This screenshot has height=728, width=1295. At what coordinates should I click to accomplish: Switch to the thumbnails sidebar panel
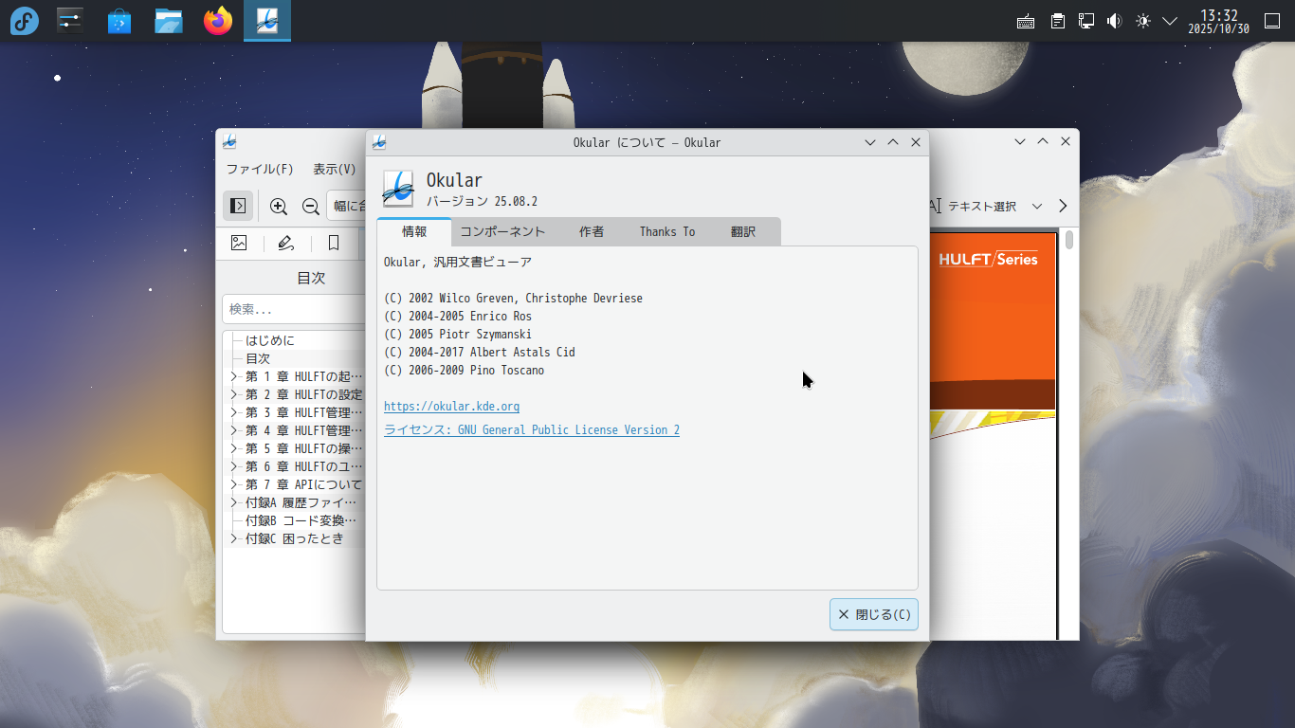(x=239, y=244)
